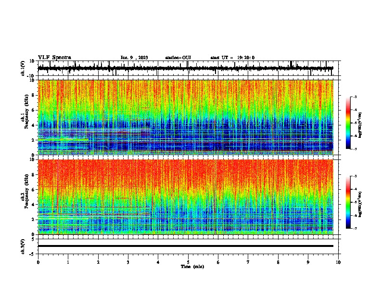
Task: Click the '-7' label on ch.1 colorbar
Action: (x=355, y=149)
